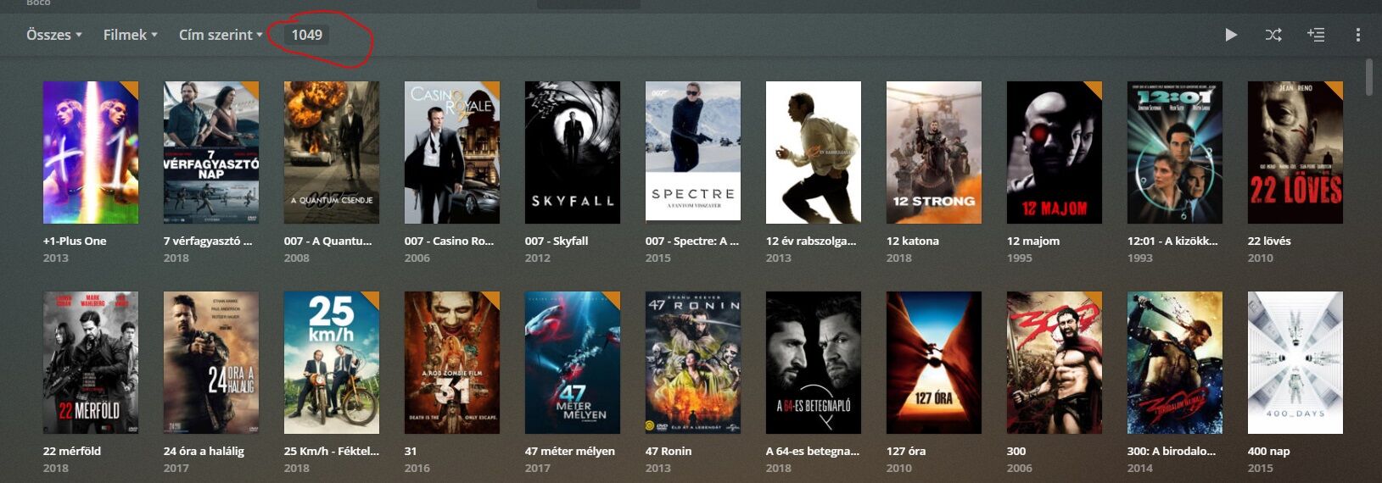Click the title text 47 Ronin
Image resolution: width=1382 pixels, height=483 pixels.
tap(669, 451)
